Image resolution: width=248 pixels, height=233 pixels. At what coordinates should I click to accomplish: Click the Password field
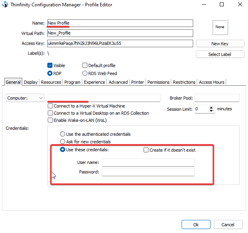coord(148,172)
